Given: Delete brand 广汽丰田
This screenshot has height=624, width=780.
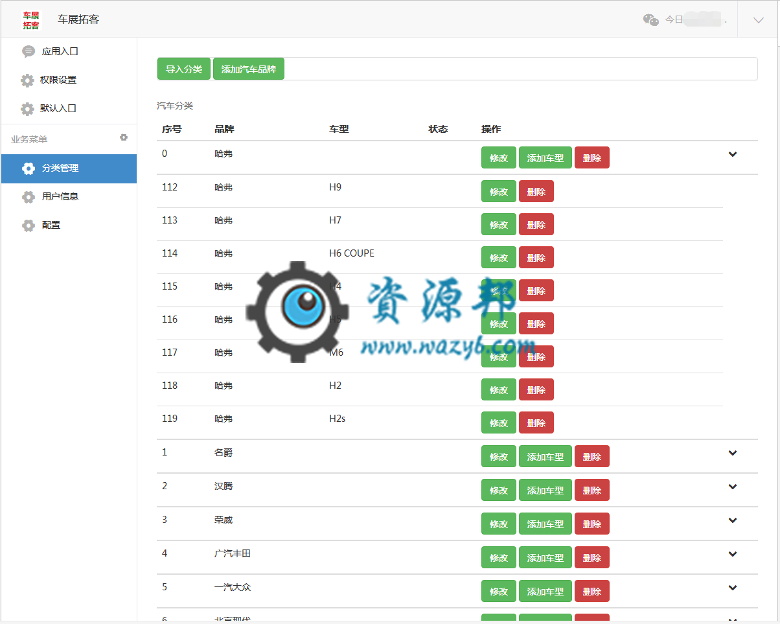Looking at the screenshot, I should (x=592, y=557).
